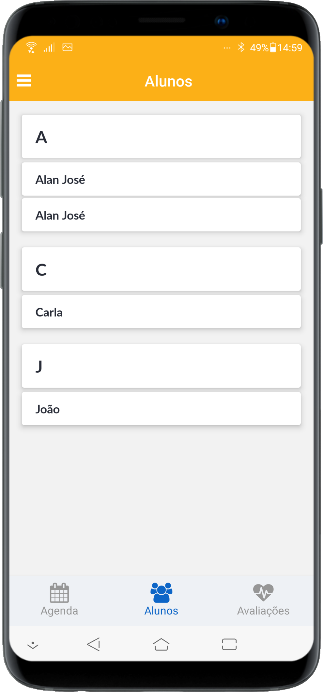Open the second Alan José entry
323x692 pixels.
tap(161, 215)
